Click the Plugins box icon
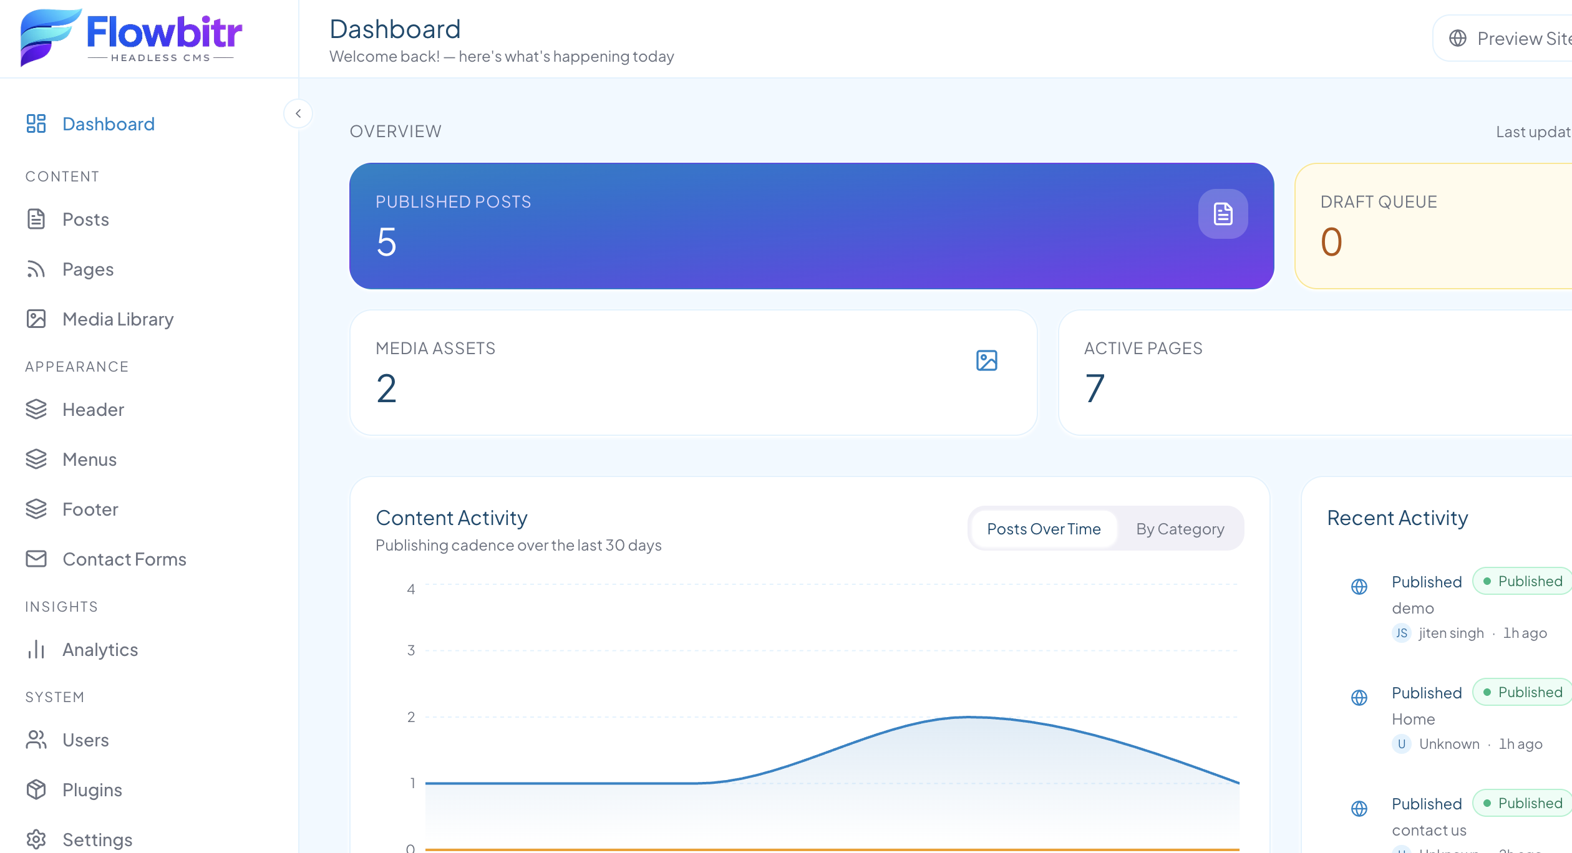Viewport: 1572px width, 853px height. (x=36, y=789)
